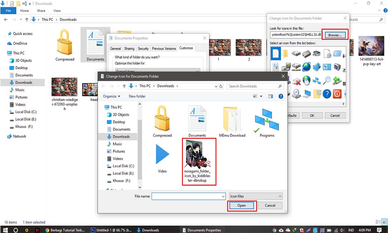This screenshot has height=233, width=388.
Task: Toggle the preview pane in browse dialog
Action: pos(270,96)
